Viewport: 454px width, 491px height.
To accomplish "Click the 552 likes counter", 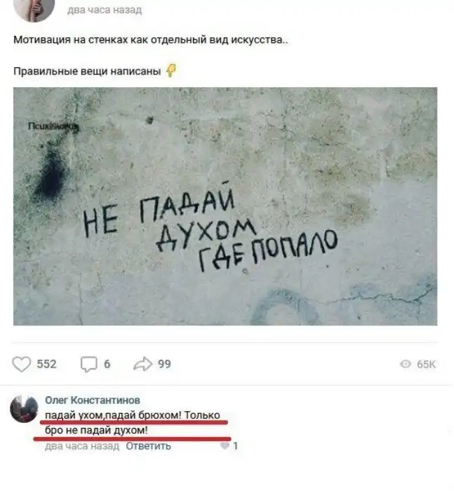I will pyautogui.click(x=47, y=364).
